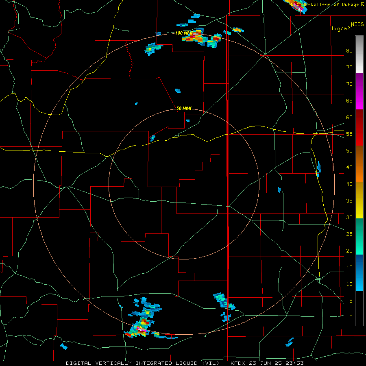Click the scale value "55"
Image resolution: width=366 pixels, height=366 pixels.
349,134
